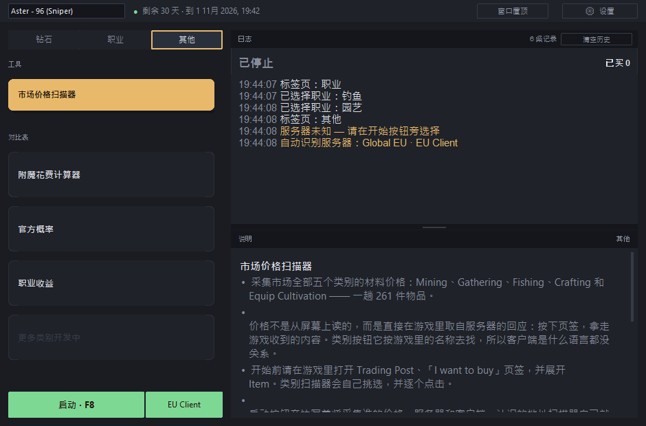
Task: Click log line 标签页:职业
Action: [290, 85]
